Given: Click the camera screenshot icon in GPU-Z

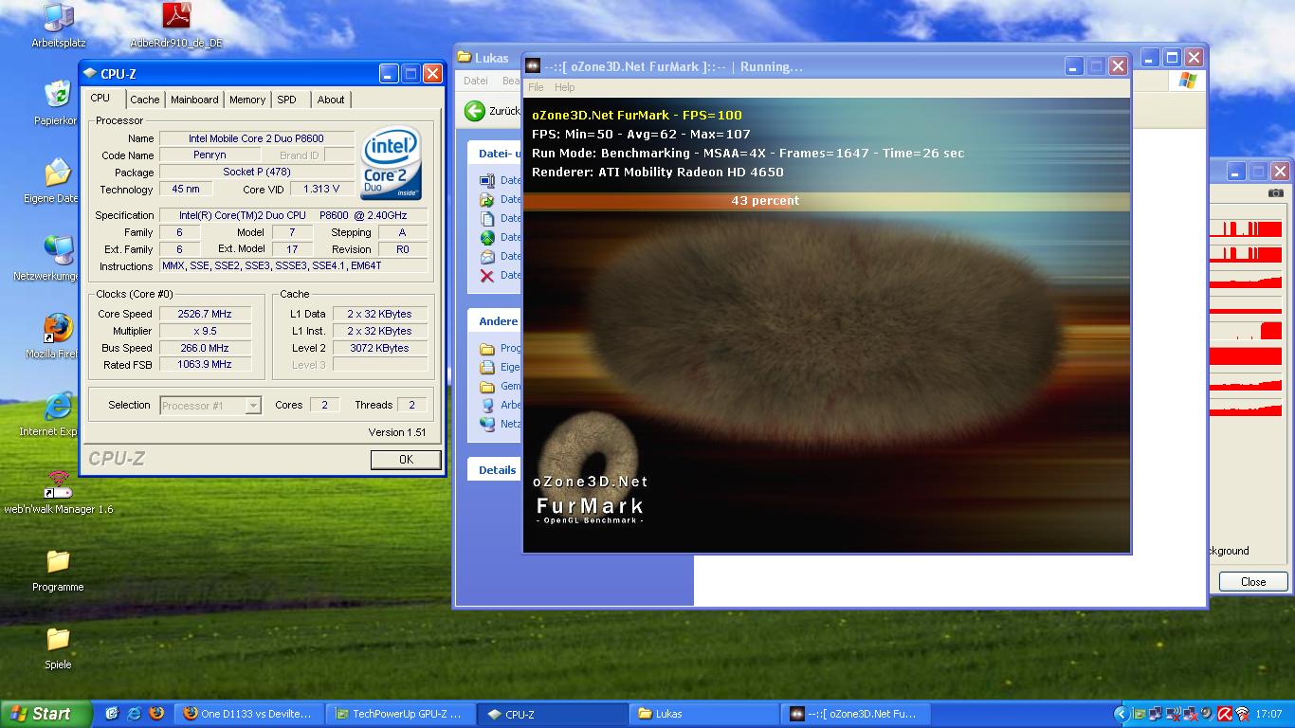Looking at the screenshot, I should point(1276,192).
